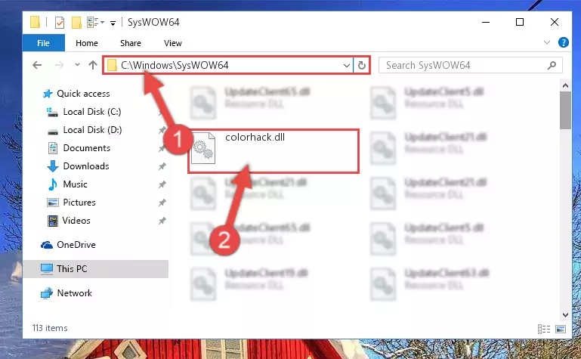Open the Customize Quick Access Toolbar arrow
This screenshot has height=359, width=581.
tap(113, 23)
